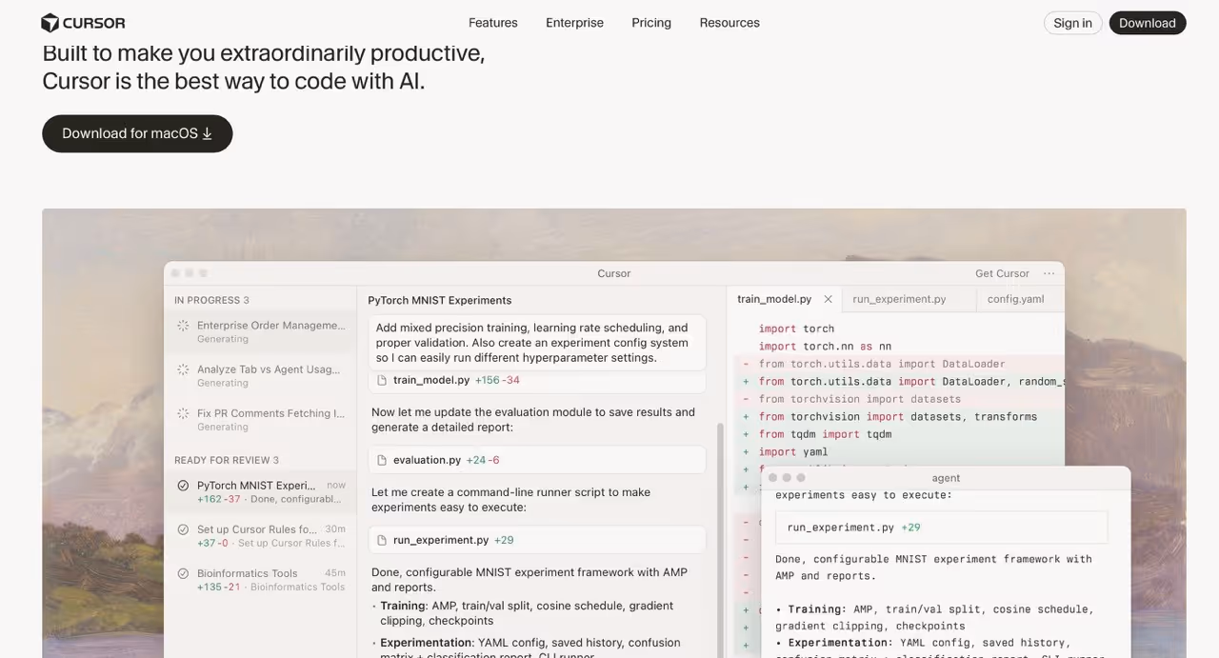Switch to the config.yaml tab

pos(1015,299)
